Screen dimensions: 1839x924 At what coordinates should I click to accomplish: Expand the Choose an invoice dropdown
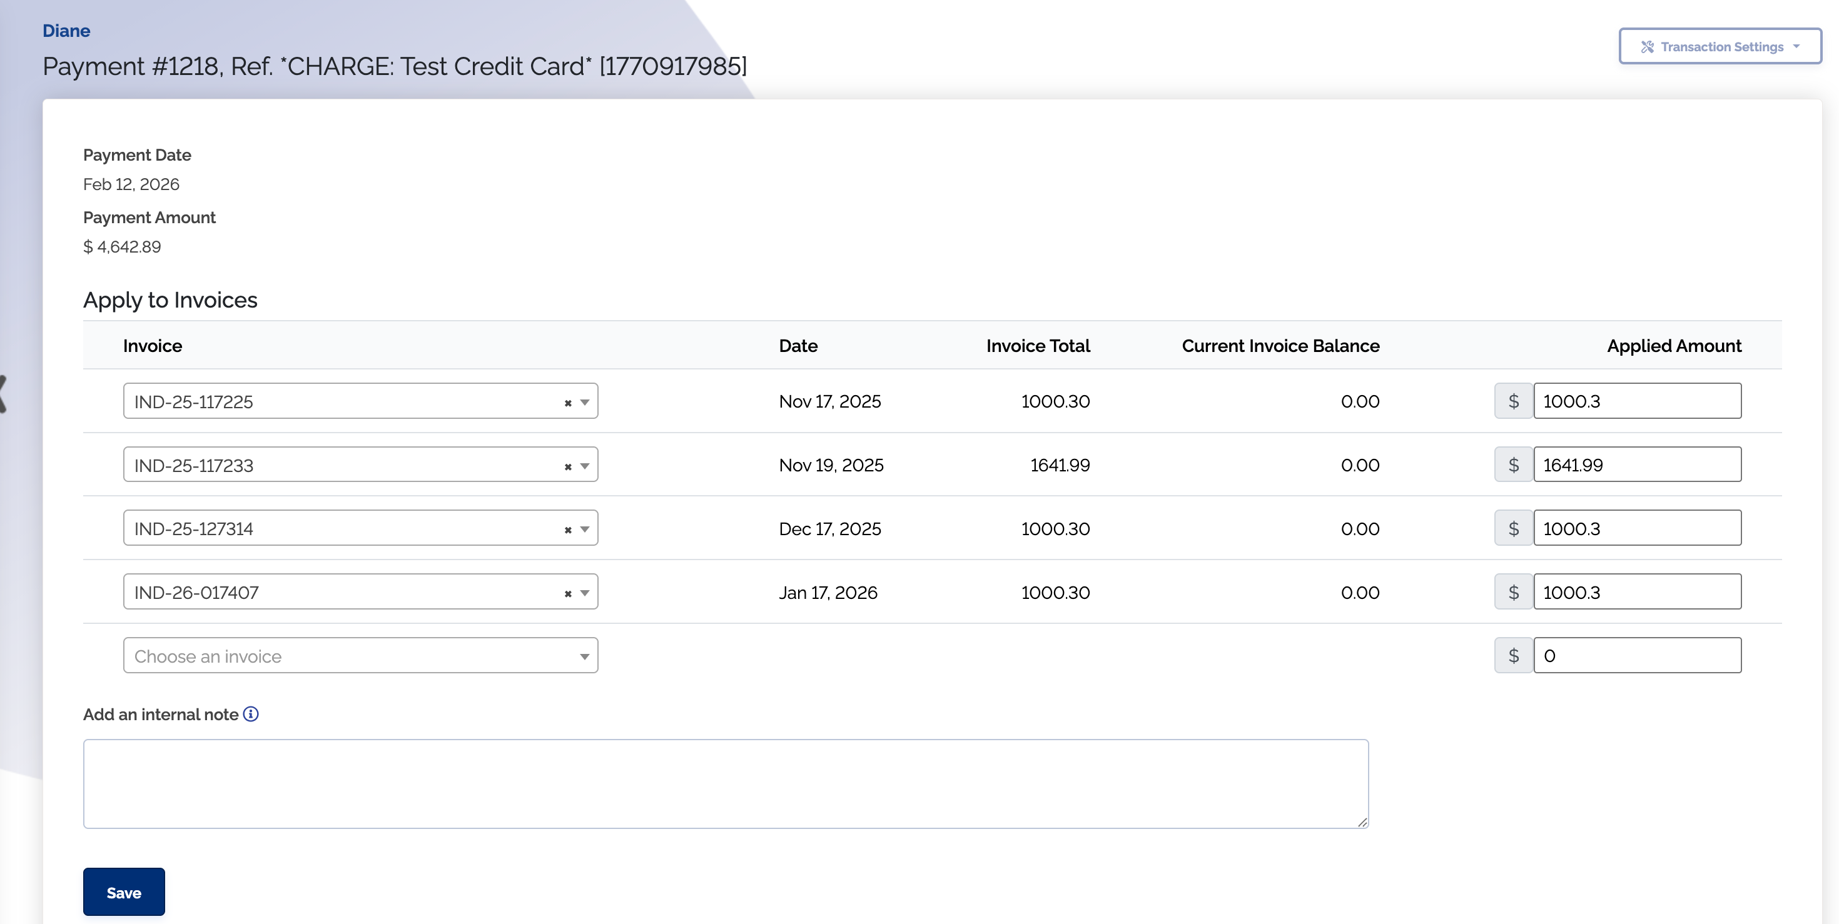coord(584,656)
